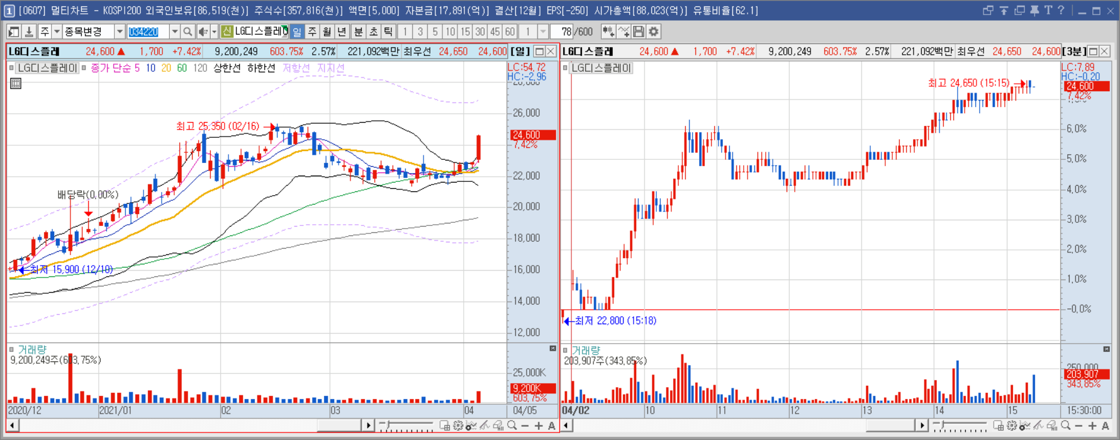1120x440 pixels.
Task: Click the minus zoom-out icon under daily chart
Action: (525, 426)
